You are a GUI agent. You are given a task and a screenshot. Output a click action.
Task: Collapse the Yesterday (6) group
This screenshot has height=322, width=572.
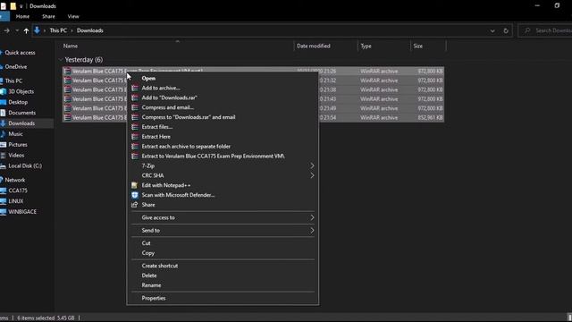[61, 60]
